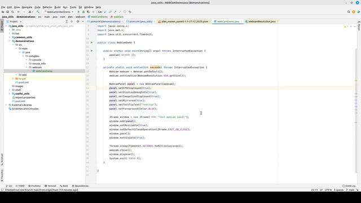The image size is (361, 203).
Task: Open the TODO tool window
Action: tap(20, 186)
